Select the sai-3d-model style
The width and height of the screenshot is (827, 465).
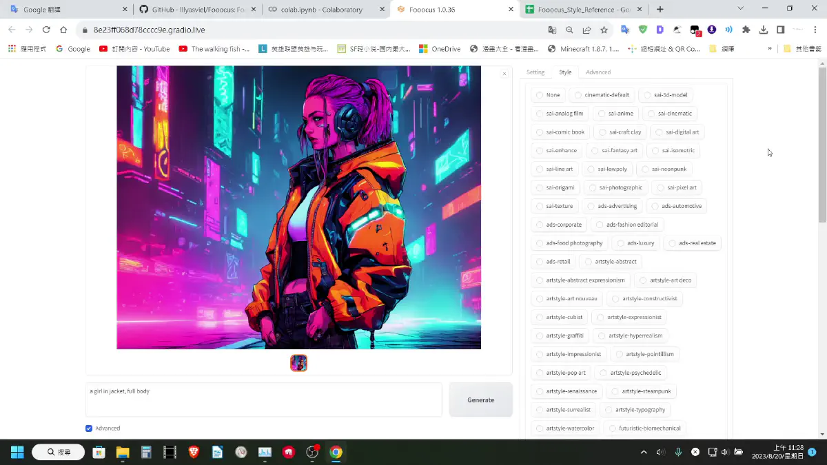[x=665, y=95]
